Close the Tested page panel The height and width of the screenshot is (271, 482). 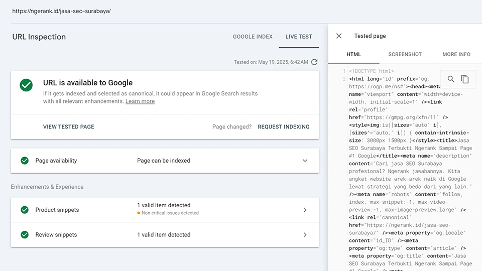tap(339, 36)
